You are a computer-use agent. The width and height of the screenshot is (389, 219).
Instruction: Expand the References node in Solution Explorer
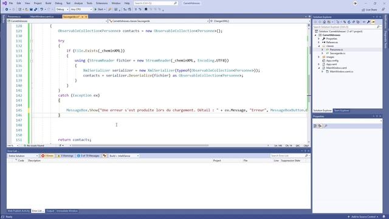pyautogui.click(x=319, y=43)
